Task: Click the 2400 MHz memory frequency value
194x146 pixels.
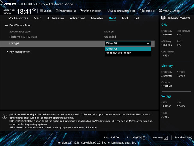Action: pos(167,76)
